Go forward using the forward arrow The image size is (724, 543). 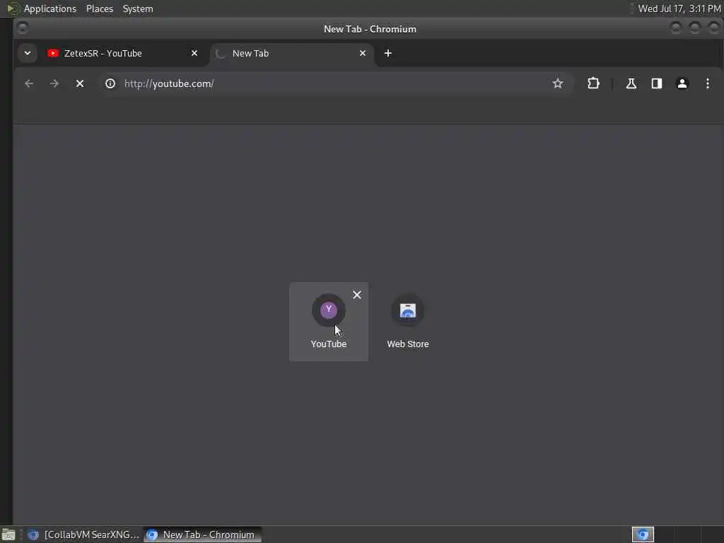(x=54, y=83)
